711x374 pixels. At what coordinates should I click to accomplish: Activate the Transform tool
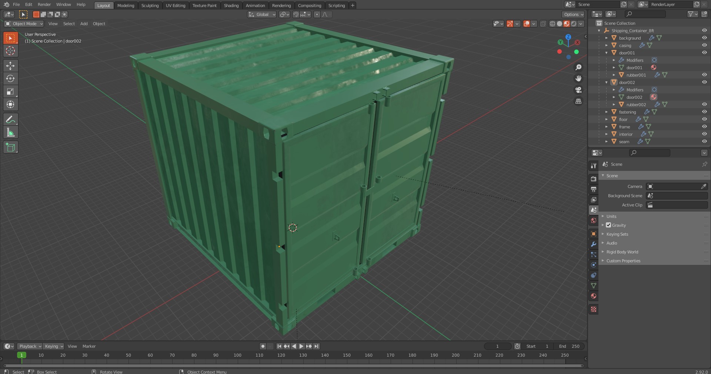click(10, 105)
